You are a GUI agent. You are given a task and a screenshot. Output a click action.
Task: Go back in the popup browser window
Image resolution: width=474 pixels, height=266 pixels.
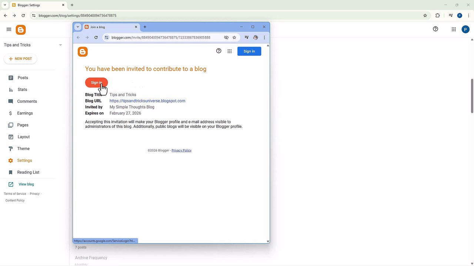(78, 37)
